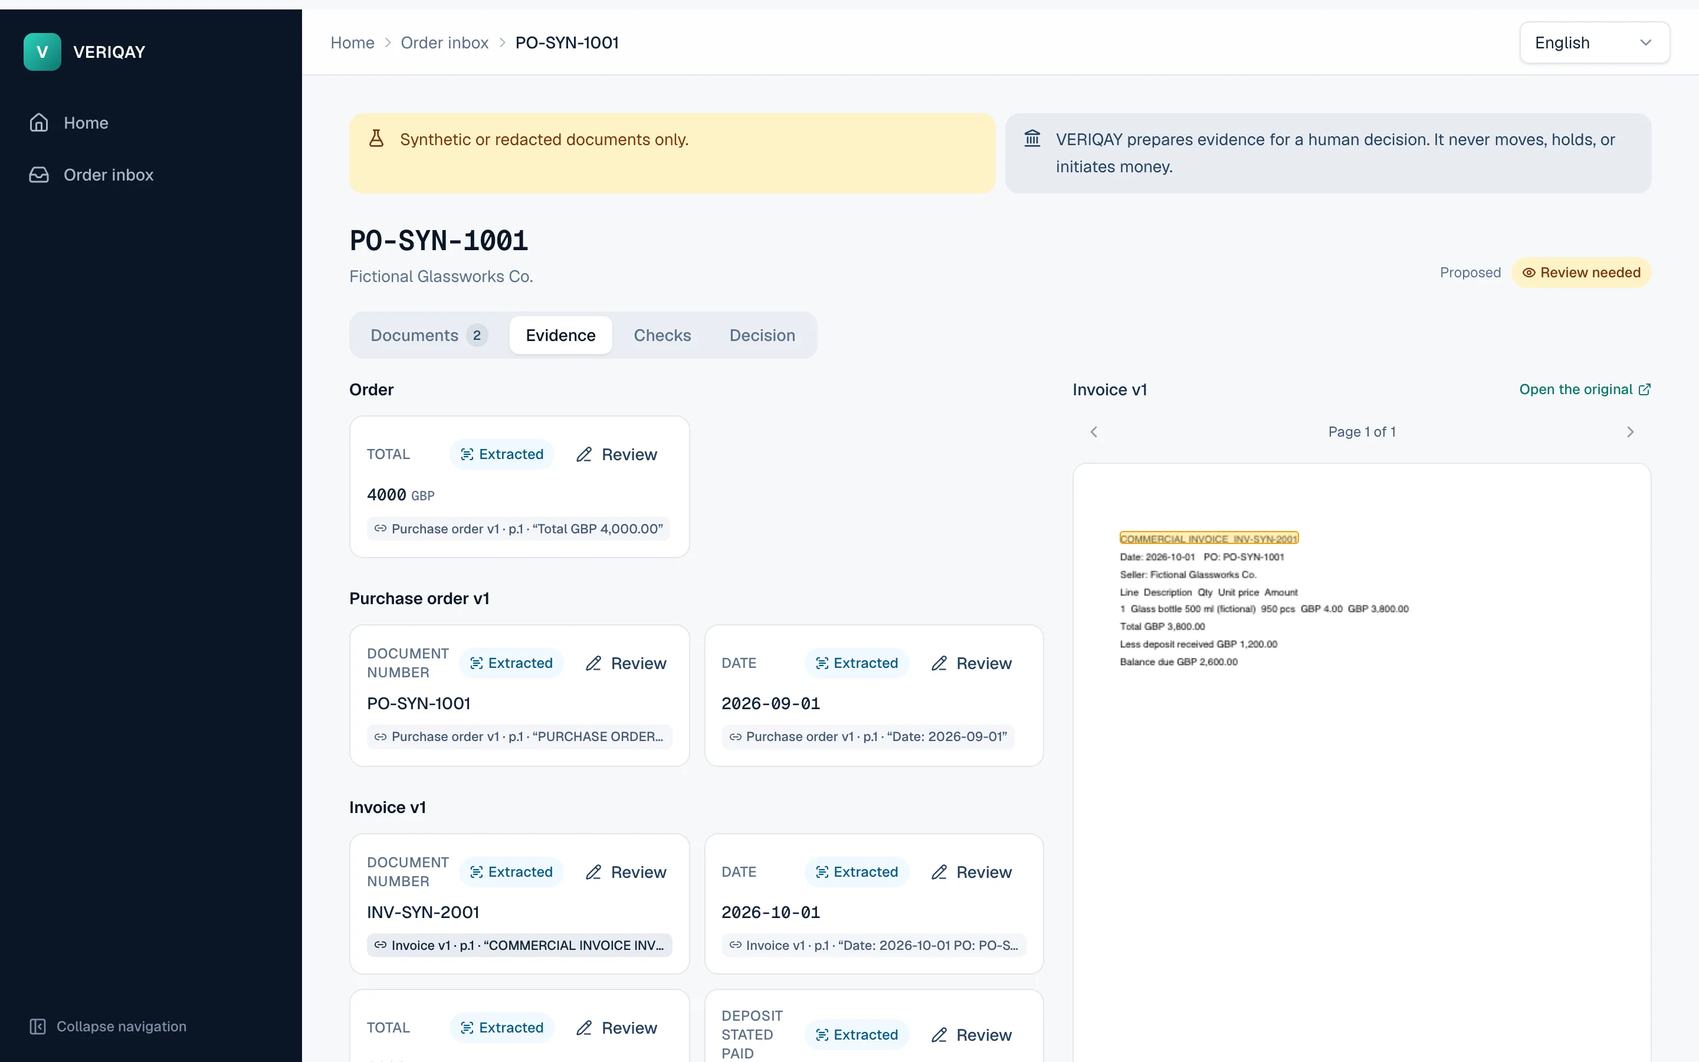Go to Order inbox breadcrumb link

click(x=444, y=43)
